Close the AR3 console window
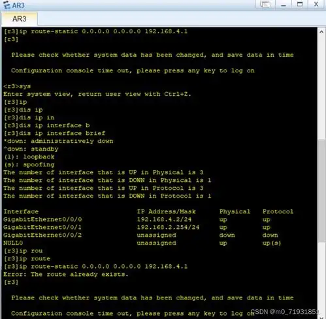Viewport: 326px width, 319px height. click(x=316, y=5)
